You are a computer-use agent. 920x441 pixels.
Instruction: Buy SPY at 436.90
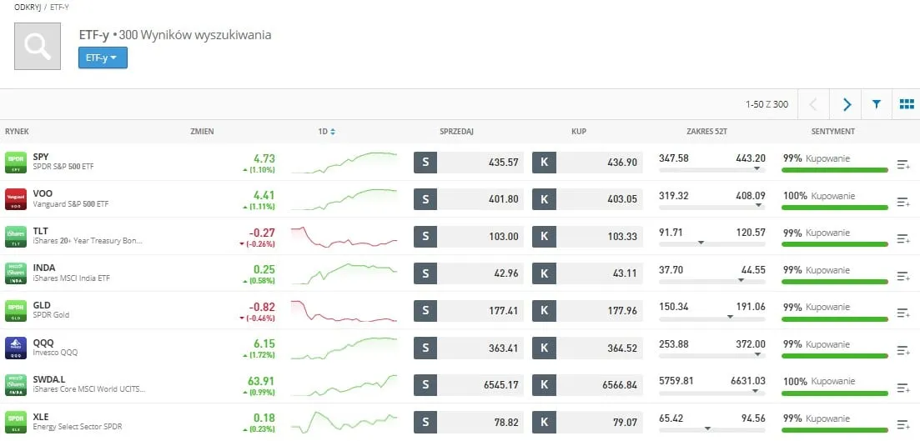[x=587, y=163]
